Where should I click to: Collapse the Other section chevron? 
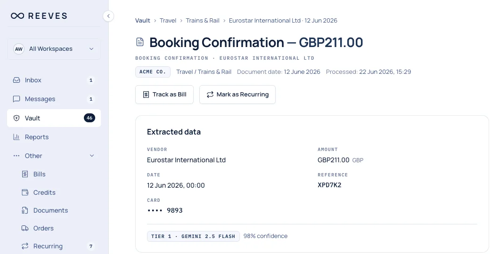92,156
